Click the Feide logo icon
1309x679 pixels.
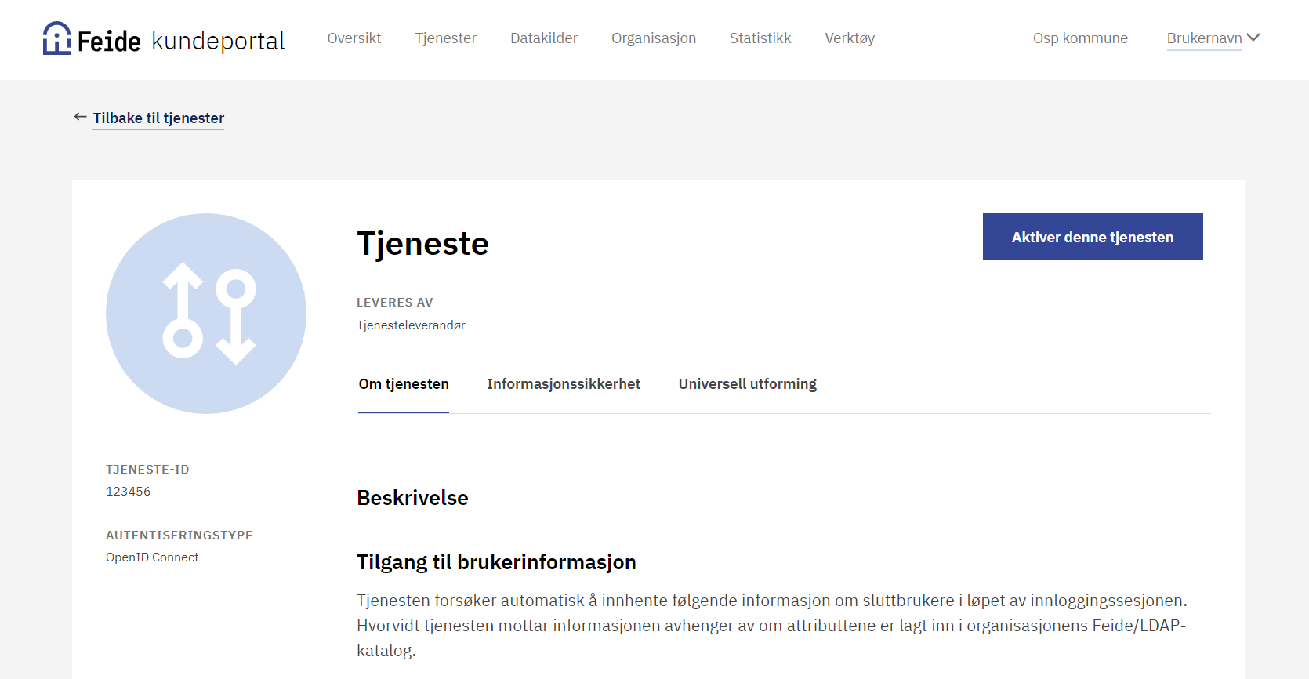pos(56,38)
